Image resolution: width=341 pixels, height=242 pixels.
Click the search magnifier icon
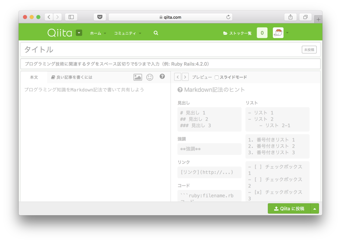156,33
